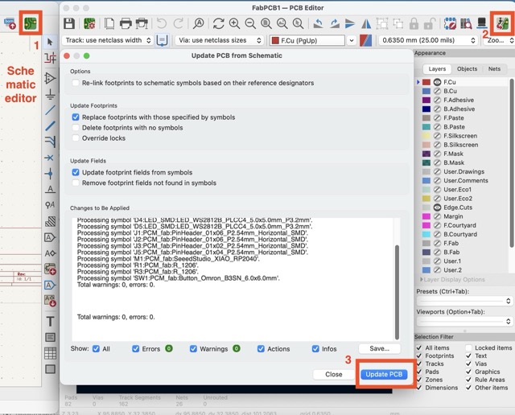Select the table tool in left toolbar
The width and height of the screenshot is (515, 415).
(50, 353)
